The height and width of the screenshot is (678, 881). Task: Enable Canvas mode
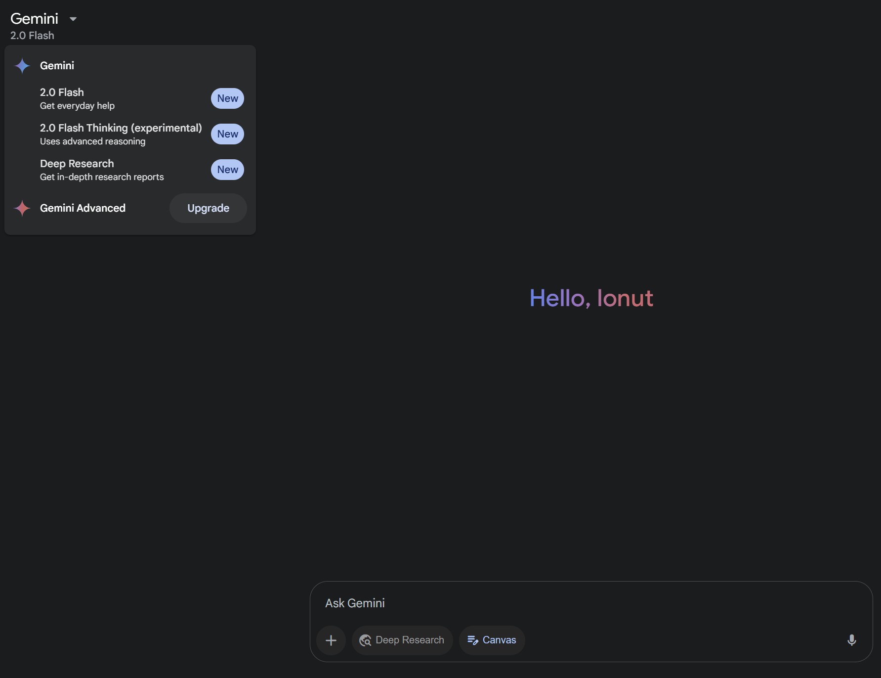491,640
